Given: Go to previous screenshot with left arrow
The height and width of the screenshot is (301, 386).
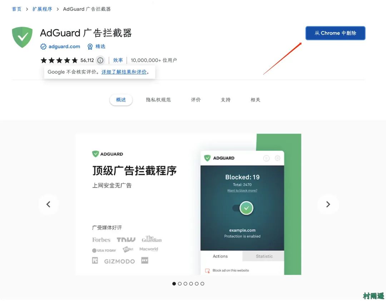Looking at the screenshot, I should 49,204.
